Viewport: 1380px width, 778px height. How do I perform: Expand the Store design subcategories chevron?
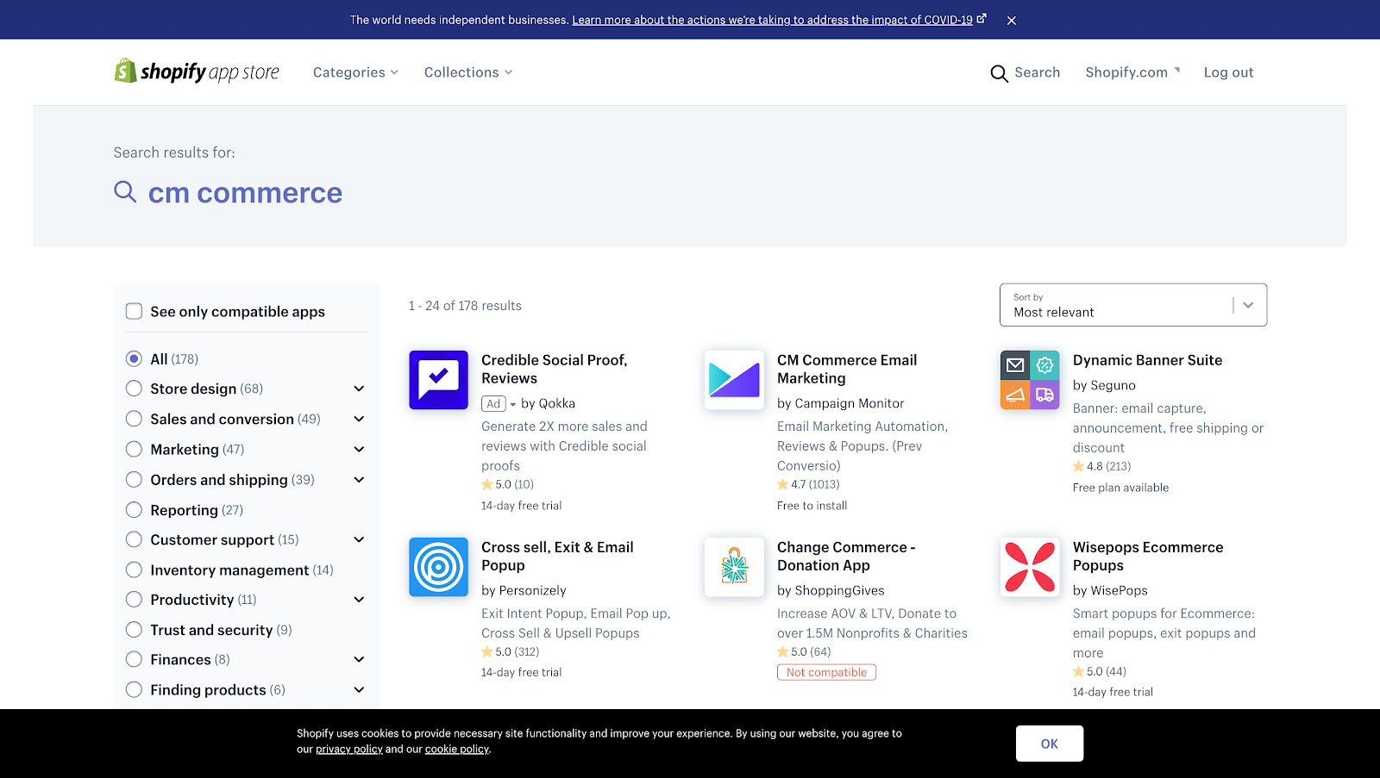pos(359,389)
